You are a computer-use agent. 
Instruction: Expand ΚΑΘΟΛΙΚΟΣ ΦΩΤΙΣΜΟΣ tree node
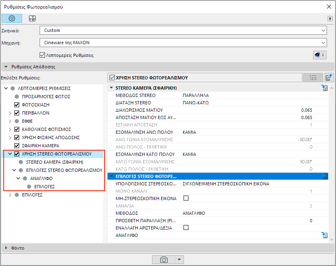pos(10,129)
